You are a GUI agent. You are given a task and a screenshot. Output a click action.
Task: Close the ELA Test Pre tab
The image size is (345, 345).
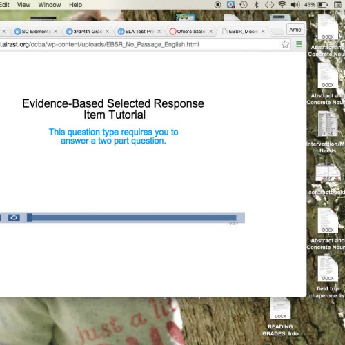159,32
